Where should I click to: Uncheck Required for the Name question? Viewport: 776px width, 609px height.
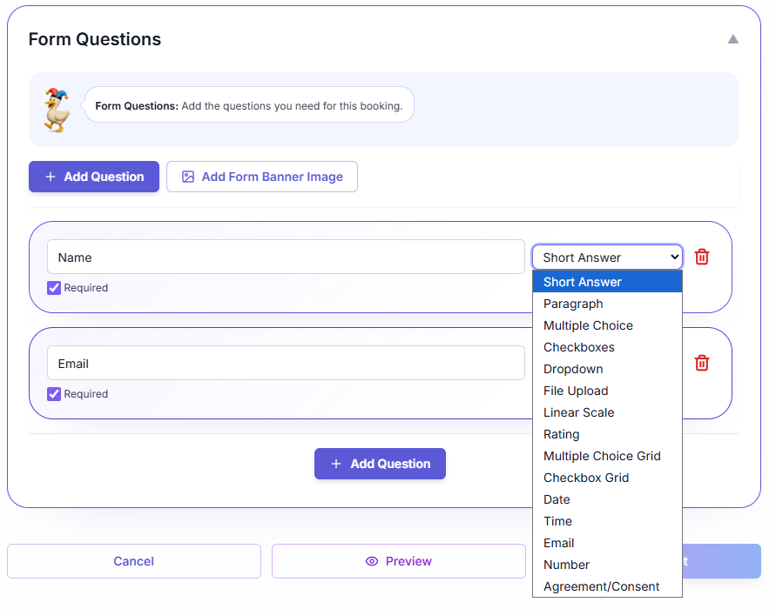[54, 288]
